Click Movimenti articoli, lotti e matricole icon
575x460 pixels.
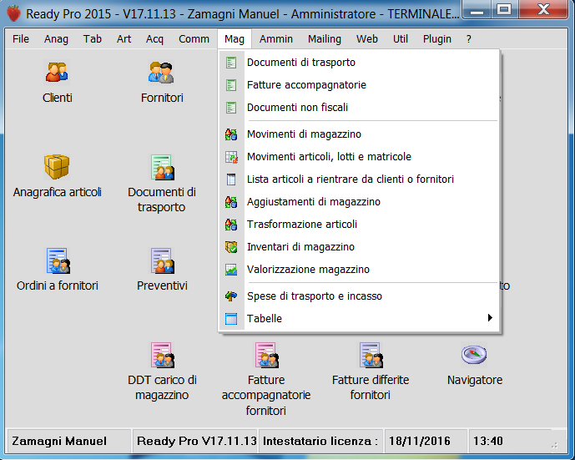coord(231,157)
